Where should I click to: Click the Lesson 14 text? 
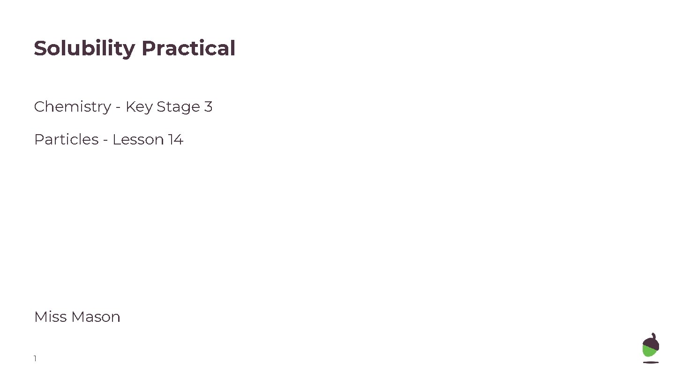pos(148,139)
